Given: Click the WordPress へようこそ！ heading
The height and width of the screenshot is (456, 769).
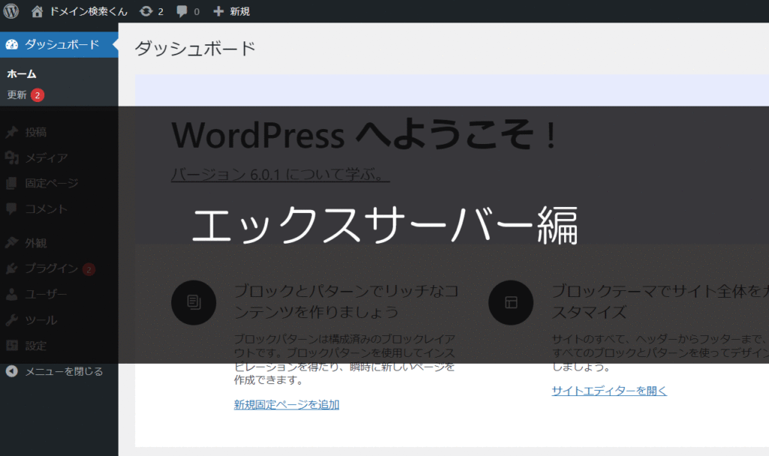Looking at the screenshot, I should 365,134.
